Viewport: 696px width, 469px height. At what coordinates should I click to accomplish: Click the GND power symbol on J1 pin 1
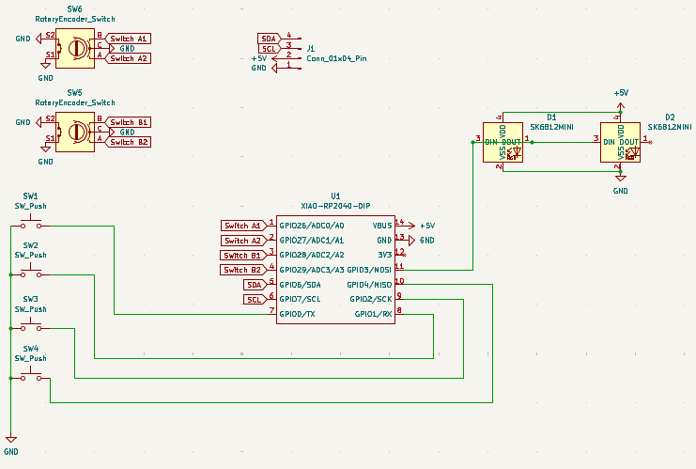click(274, 69)
